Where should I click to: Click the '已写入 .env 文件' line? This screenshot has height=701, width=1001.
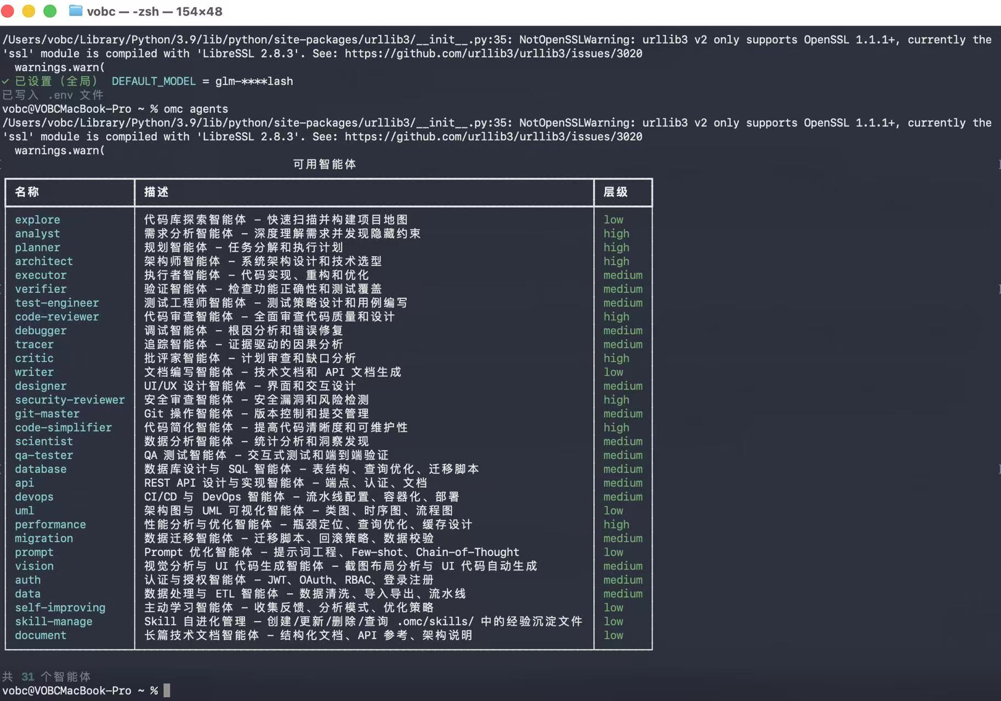53,95
